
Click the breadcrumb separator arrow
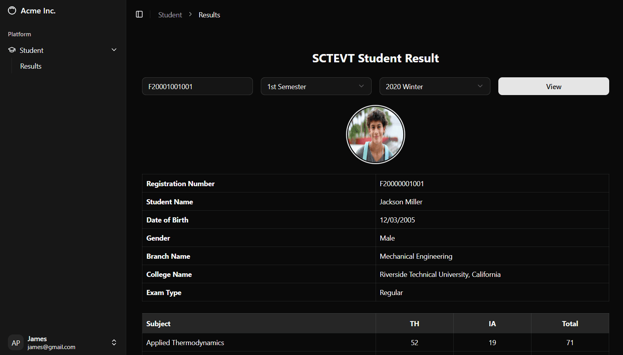[190, 15]
